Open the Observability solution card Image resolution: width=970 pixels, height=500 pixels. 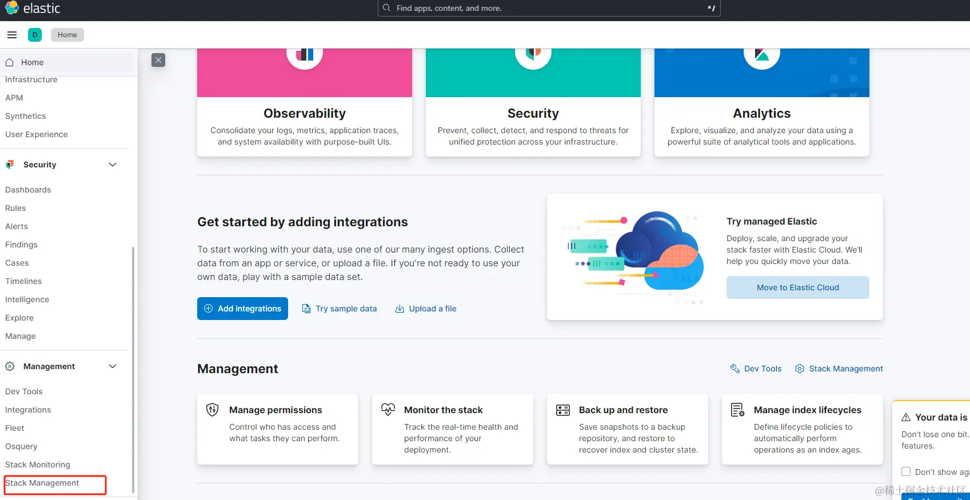pyautogui.click(x=305, y=102)
